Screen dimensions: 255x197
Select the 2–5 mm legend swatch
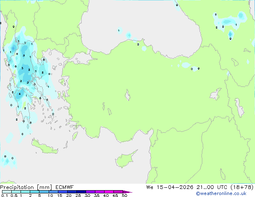pyautogui.click(x=35, y=192)
